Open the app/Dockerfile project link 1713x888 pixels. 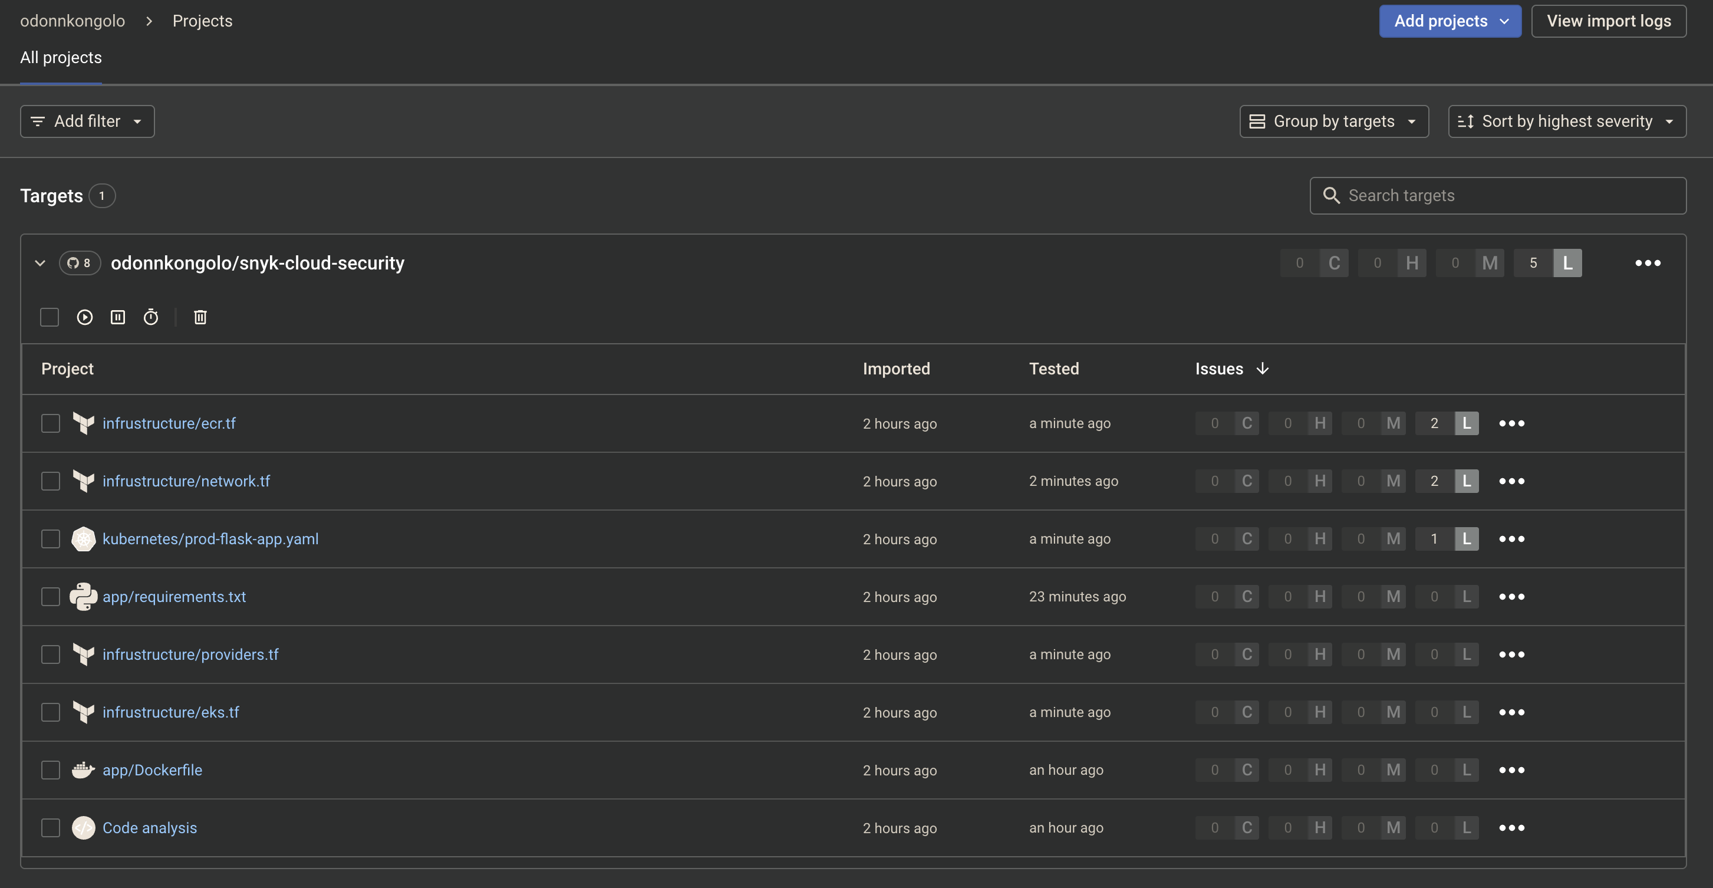click(152, 770)
